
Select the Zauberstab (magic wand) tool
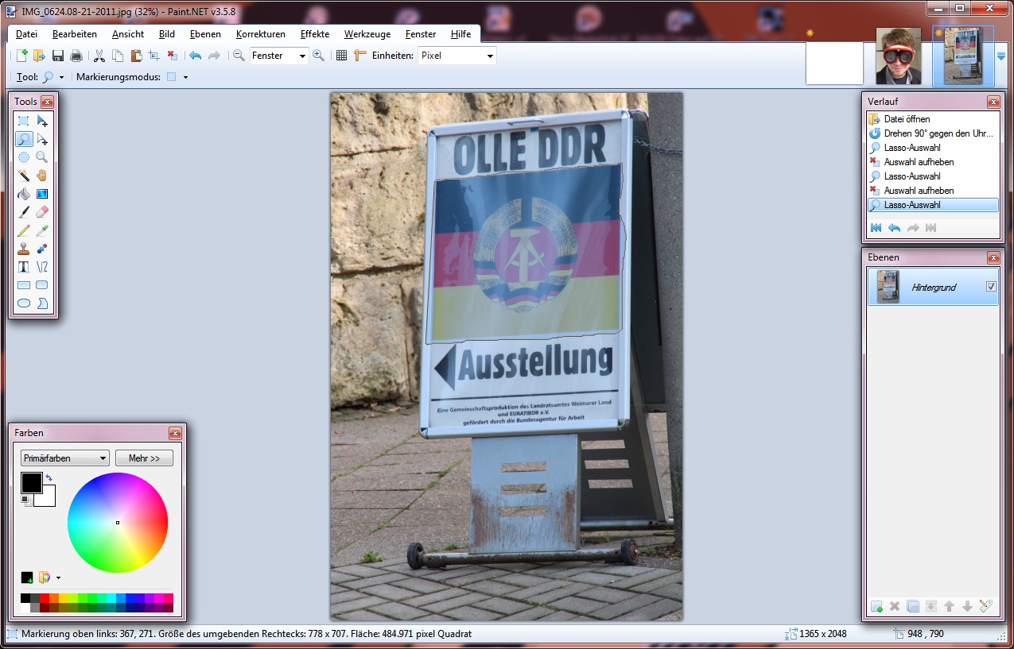pyautogui.click(x=23, y=175)
